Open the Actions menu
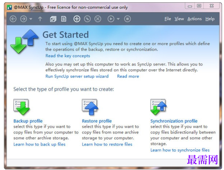Image resolution: width=224 pixels, height=170 pixels. point(195,19)
